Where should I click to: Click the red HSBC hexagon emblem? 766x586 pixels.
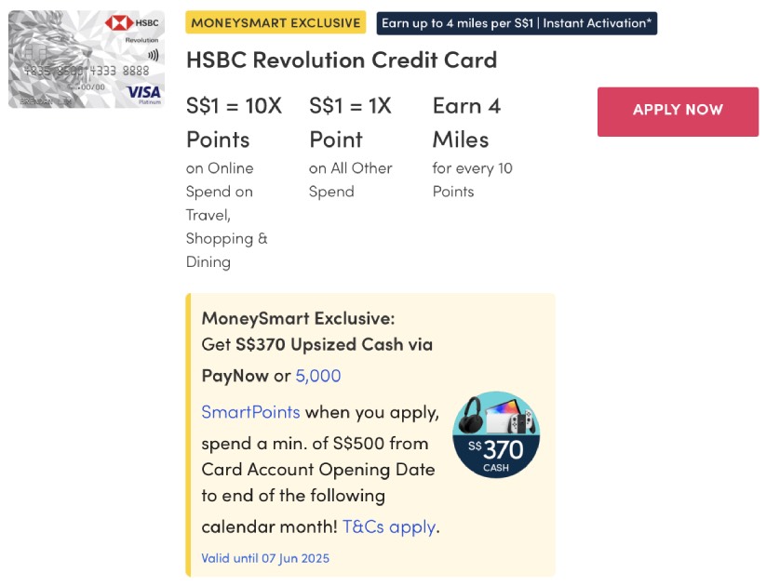click(118, 21)
